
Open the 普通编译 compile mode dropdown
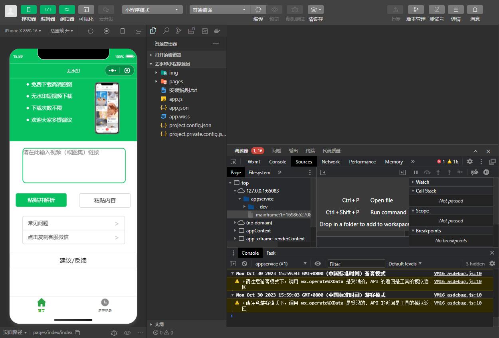pyautogui.click(x=220, y=10)
